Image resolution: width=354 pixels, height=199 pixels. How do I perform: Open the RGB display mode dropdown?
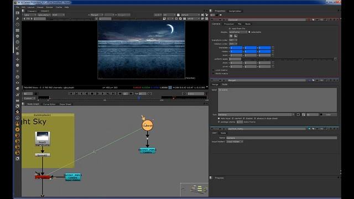point(58,15)
